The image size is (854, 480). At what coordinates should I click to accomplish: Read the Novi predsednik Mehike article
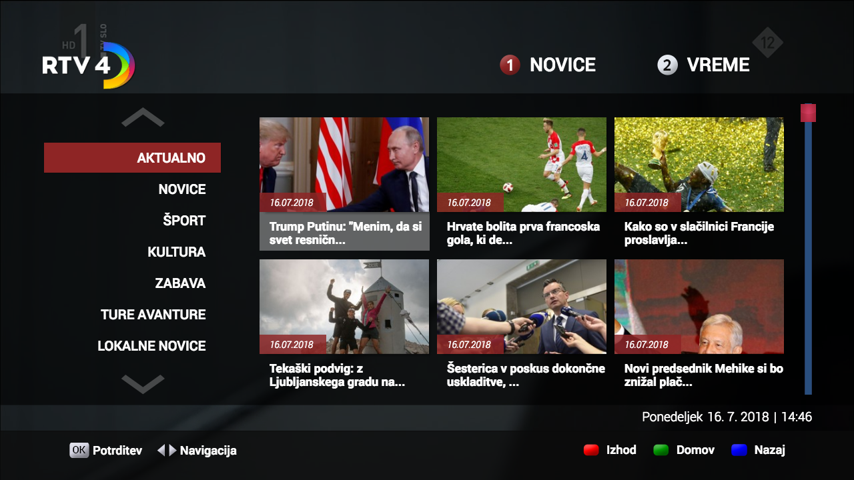pos(699,325)
